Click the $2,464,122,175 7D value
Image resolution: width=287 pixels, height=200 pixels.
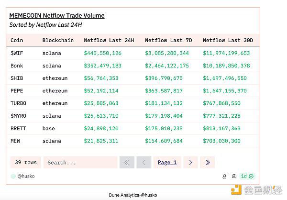click(167, 66)
